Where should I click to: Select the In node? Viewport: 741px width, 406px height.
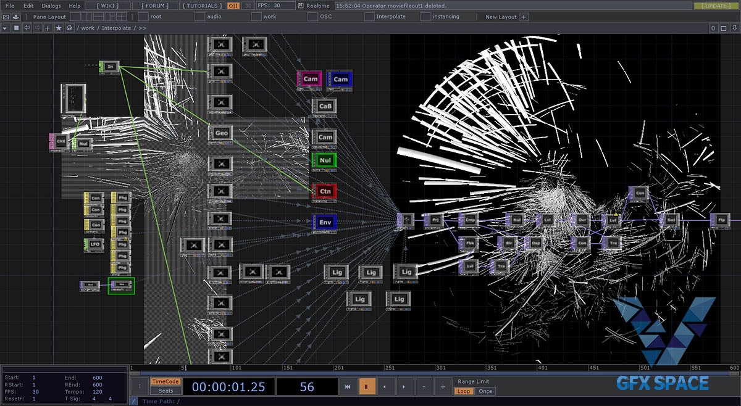pyautogui.click(x=109, y=67)
